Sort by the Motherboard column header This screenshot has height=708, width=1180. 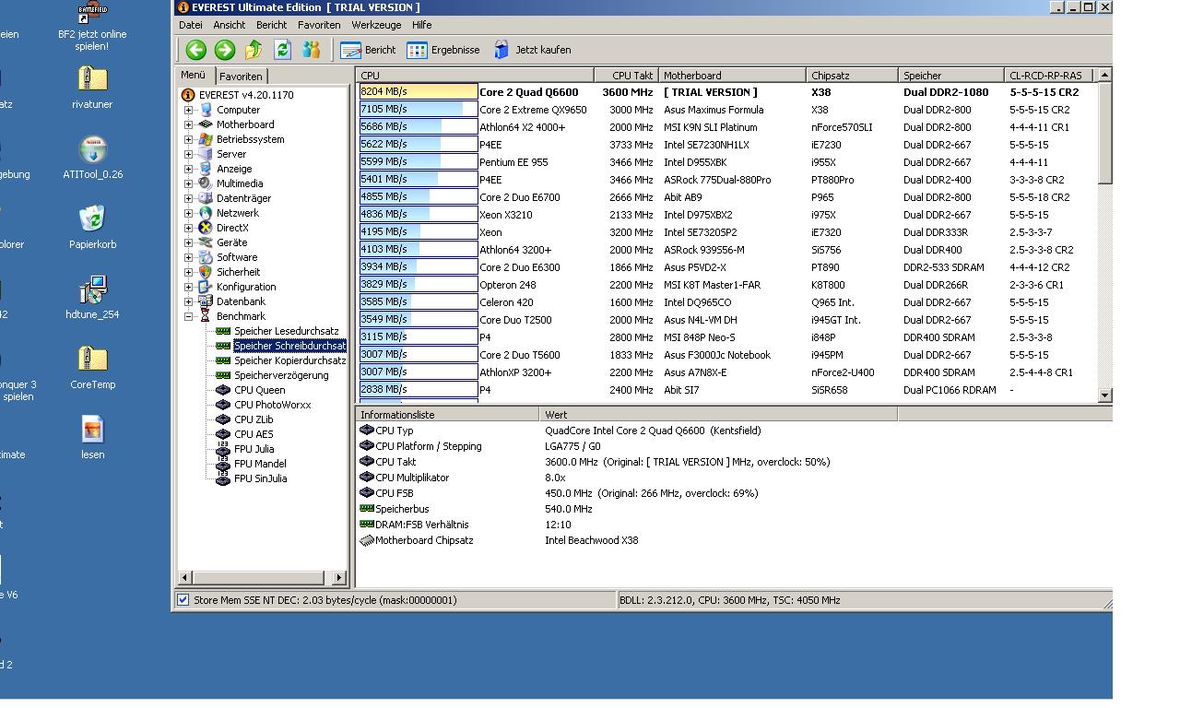pyautogui.click(x=732, y=76)
